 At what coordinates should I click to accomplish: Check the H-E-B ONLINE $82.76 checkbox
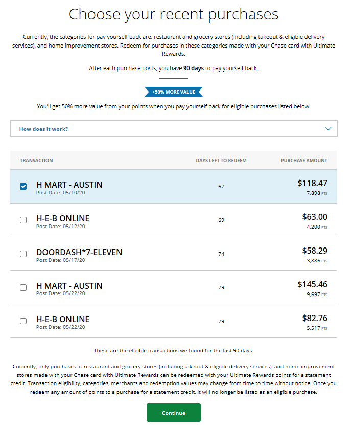23,321
